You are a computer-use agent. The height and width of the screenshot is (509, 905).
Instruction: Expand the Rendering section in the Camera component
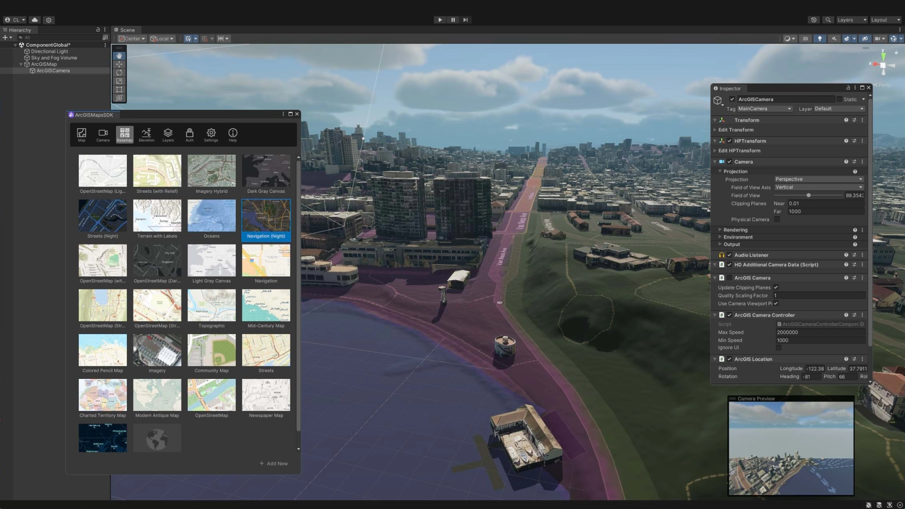(719, 230)
